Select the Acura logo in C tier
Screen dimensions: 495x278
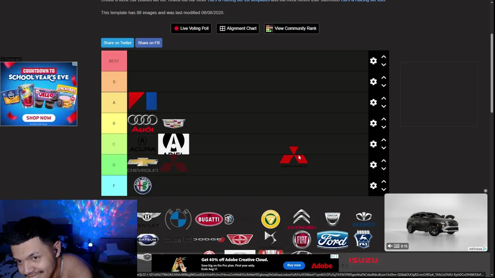click(x=143, y=144)
